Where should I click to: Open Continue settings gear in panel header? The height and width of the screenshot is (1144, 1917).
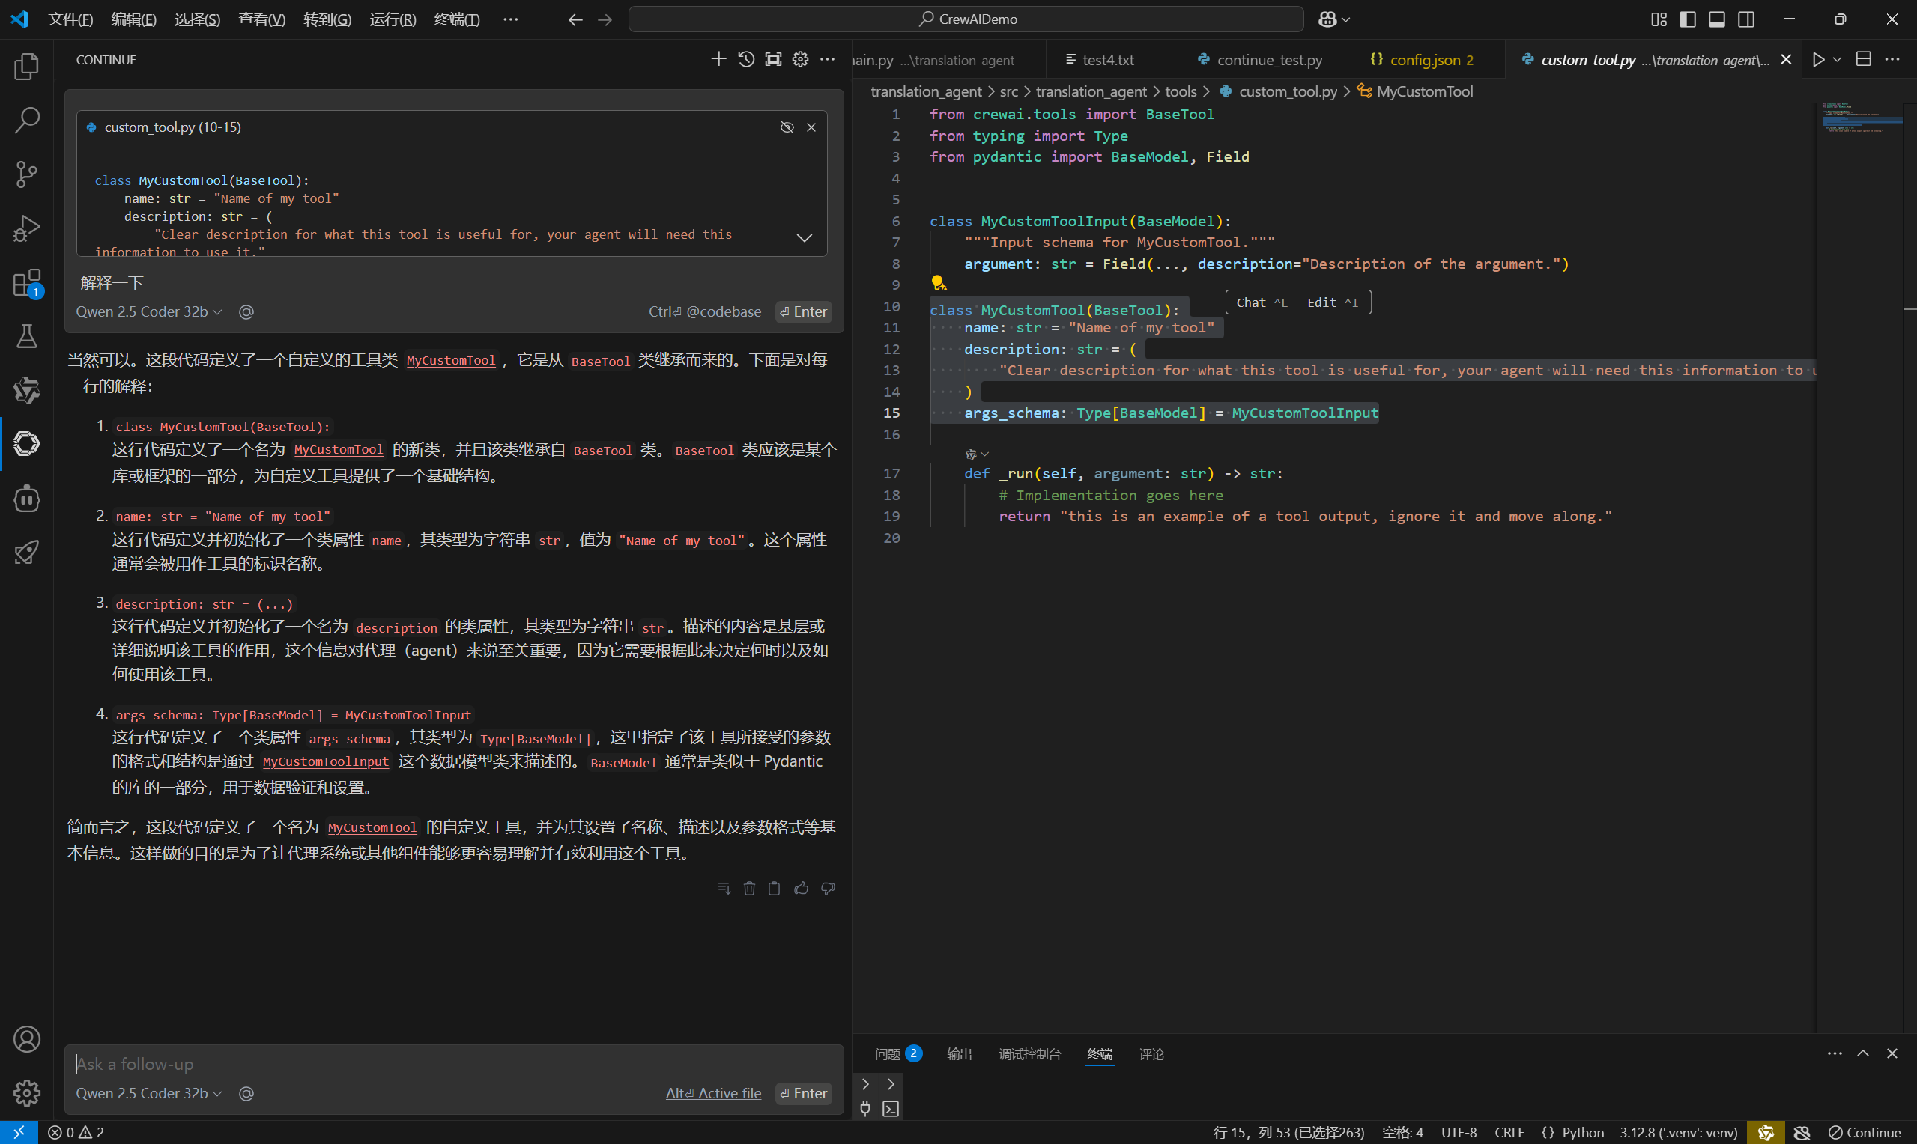pos(800,59)
